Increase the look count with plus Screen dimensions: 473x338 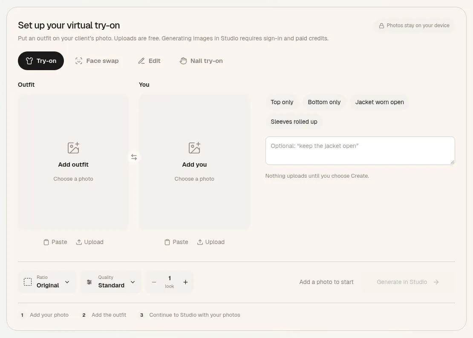coord(185,282)
